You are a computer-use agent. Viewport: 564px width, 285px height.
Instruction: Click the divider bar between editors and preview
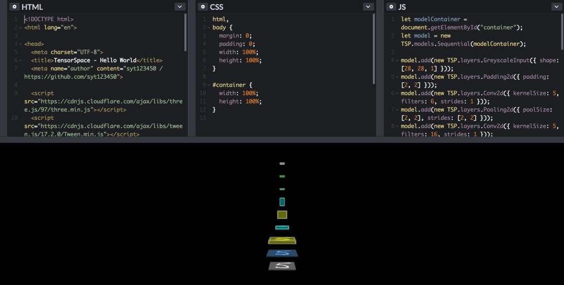pyautogui.click(x=282, y=140)
